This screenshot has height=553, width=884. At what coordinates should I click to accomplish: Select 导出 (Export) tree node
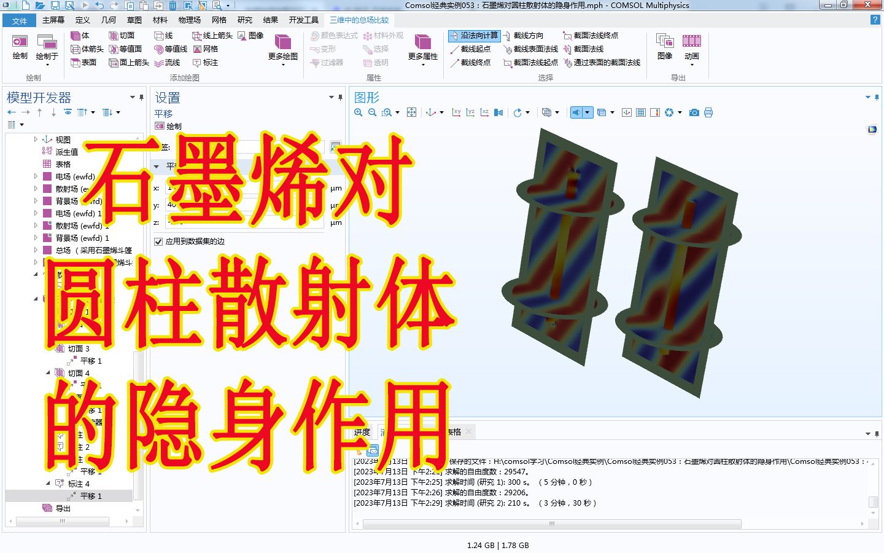[x=63, y=508]
